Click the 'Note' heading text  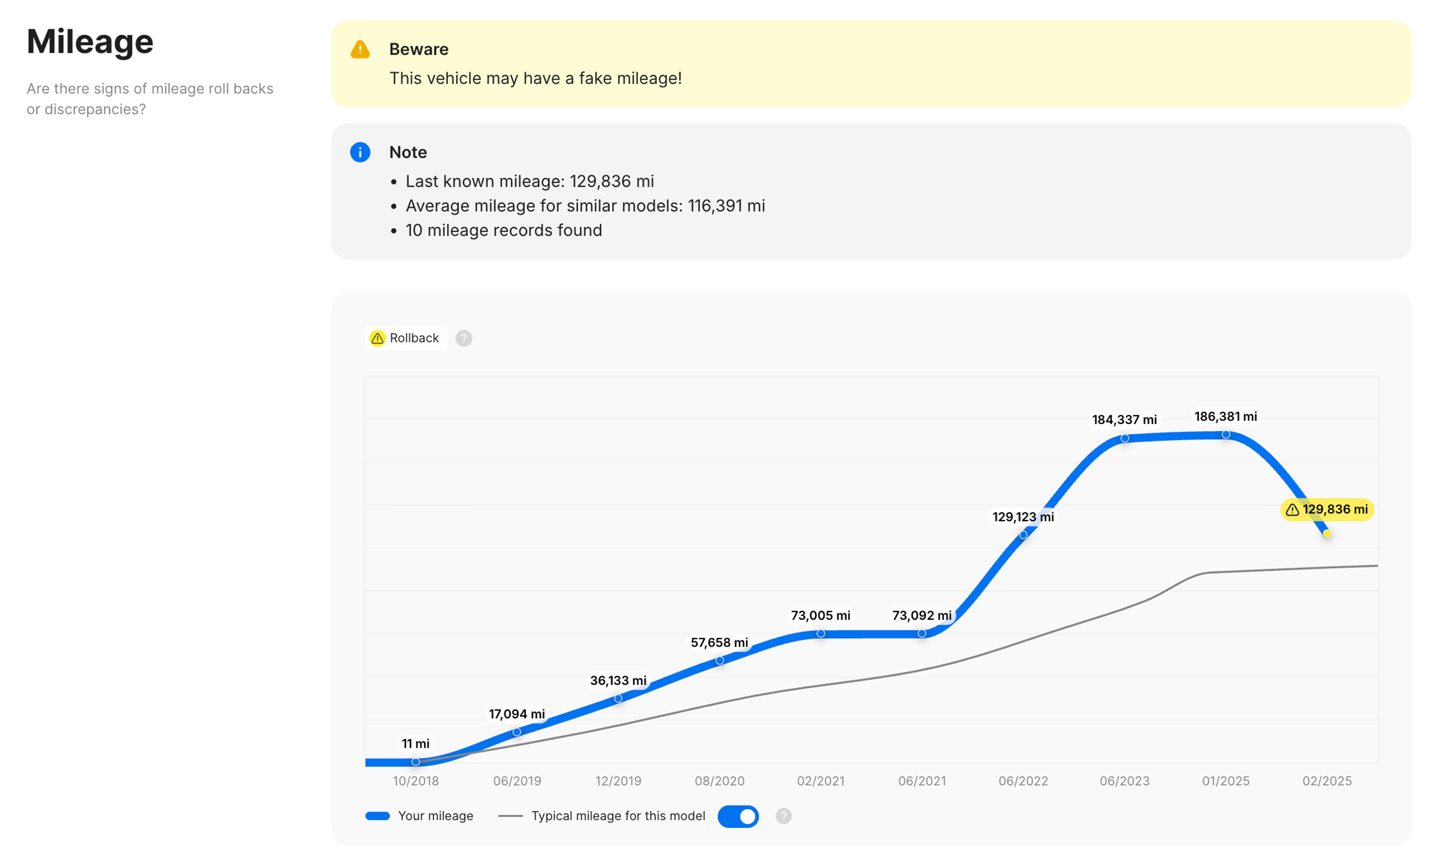(x=408, y=153)
